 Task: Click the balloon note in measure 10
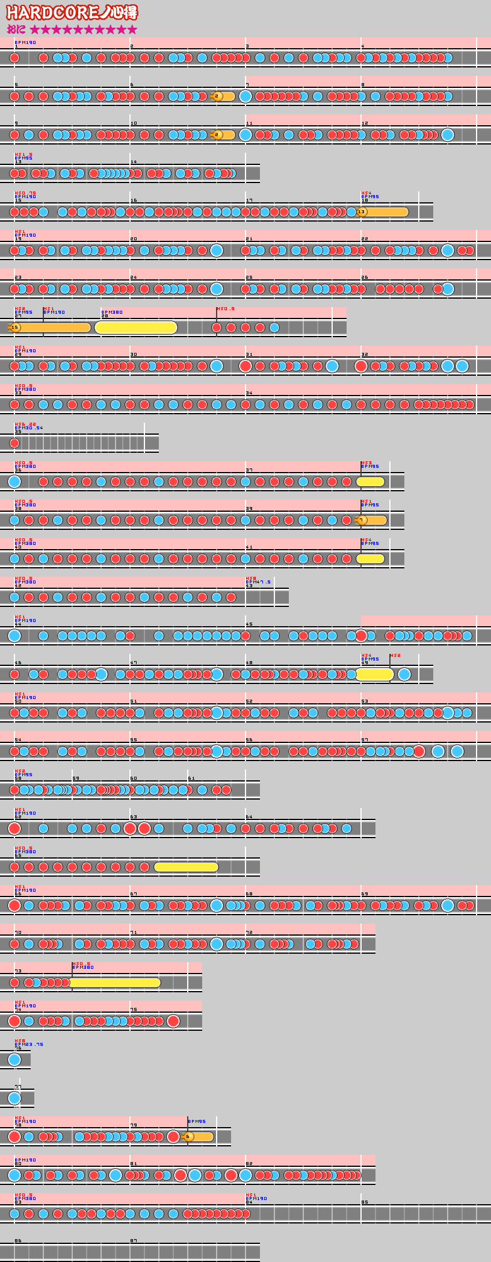click(217, 135)
